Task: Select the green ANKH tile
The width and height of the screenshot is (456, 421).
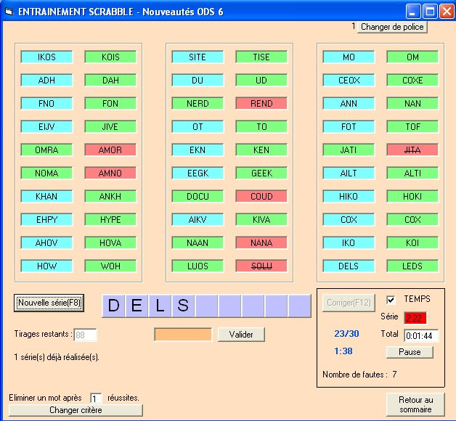Action: 110,197
